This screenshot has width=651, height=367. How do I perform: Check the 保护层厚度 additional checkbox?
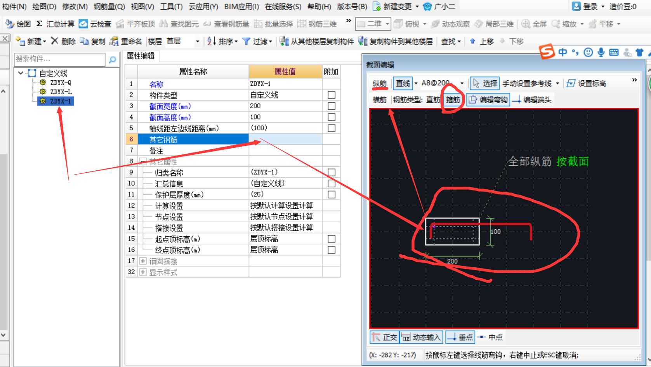332,194
